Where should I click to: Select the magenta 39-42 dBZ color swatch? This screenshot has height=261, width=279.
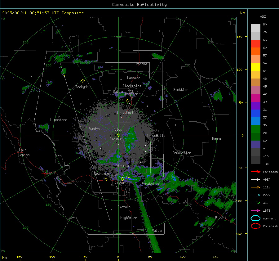(255, 98)
